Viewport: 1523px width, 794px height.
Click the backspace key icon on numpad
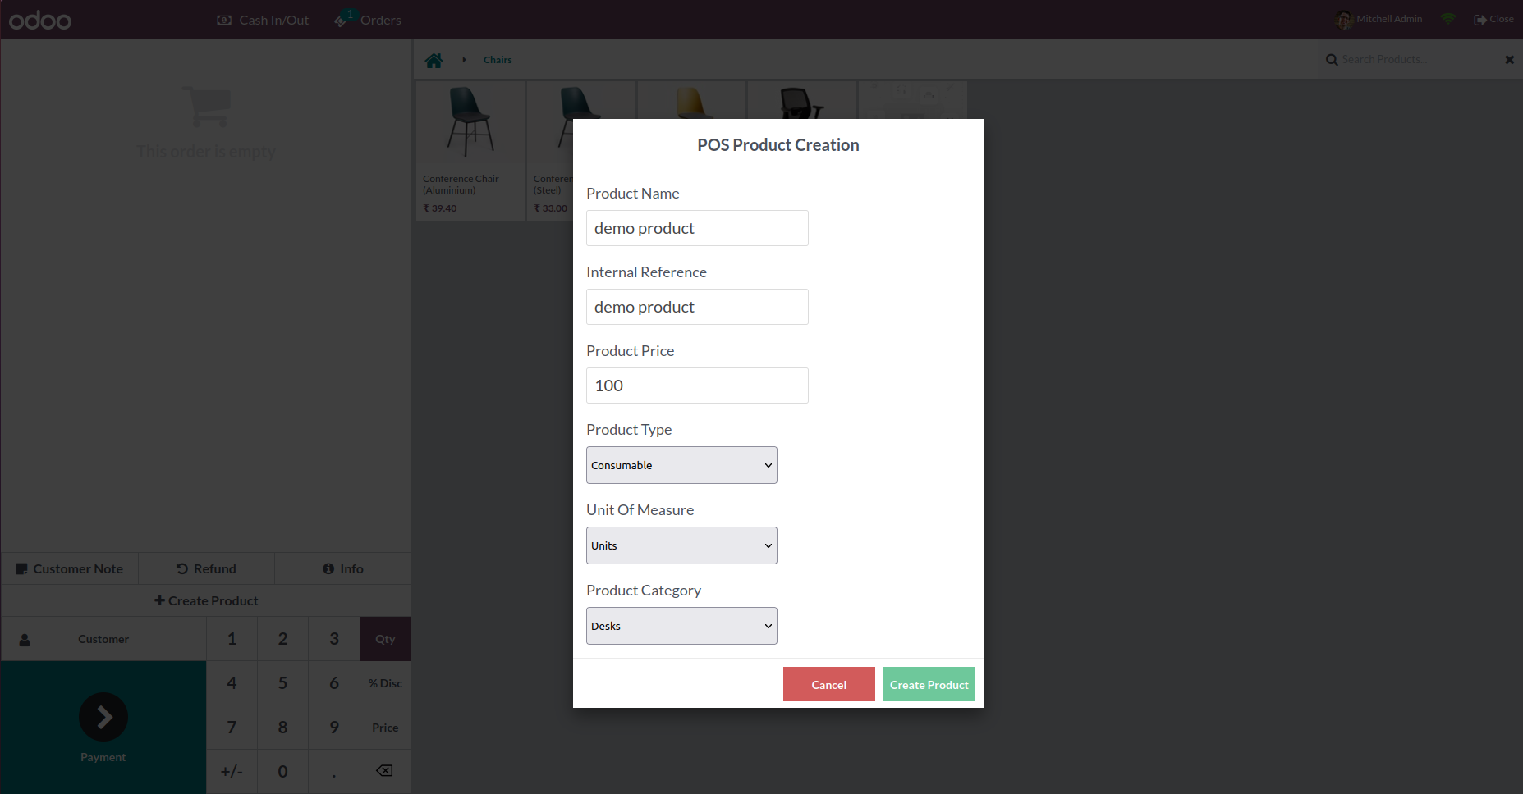click(x=384, y=771)
